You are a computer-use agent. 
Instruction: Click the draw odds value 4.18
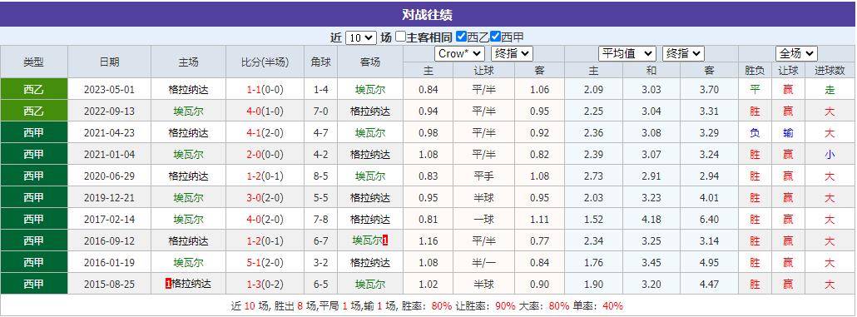[x=651, y=219]
